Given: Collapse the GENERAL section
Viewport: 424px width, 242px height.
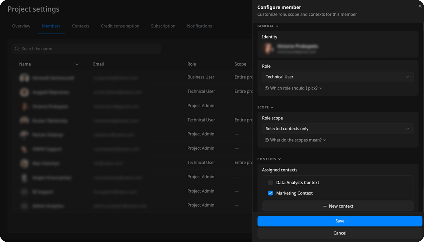Looking at the screenshot, I should point(268,26).
